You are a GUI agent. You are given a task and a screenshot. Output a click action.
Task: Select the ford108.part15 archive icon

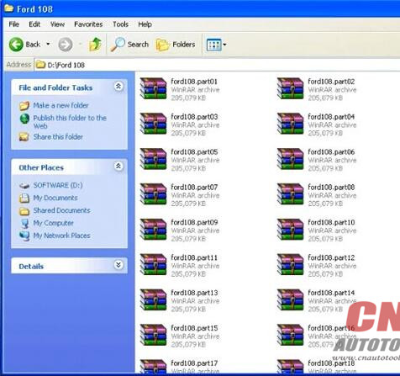pyautogui.click(x=153, y=335)
